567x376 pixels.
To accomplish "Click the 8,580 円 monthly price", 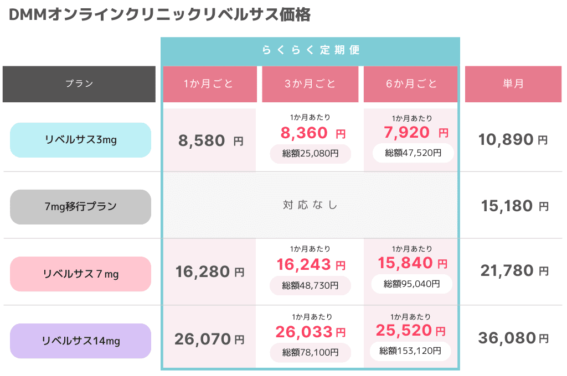I will 210,141.
